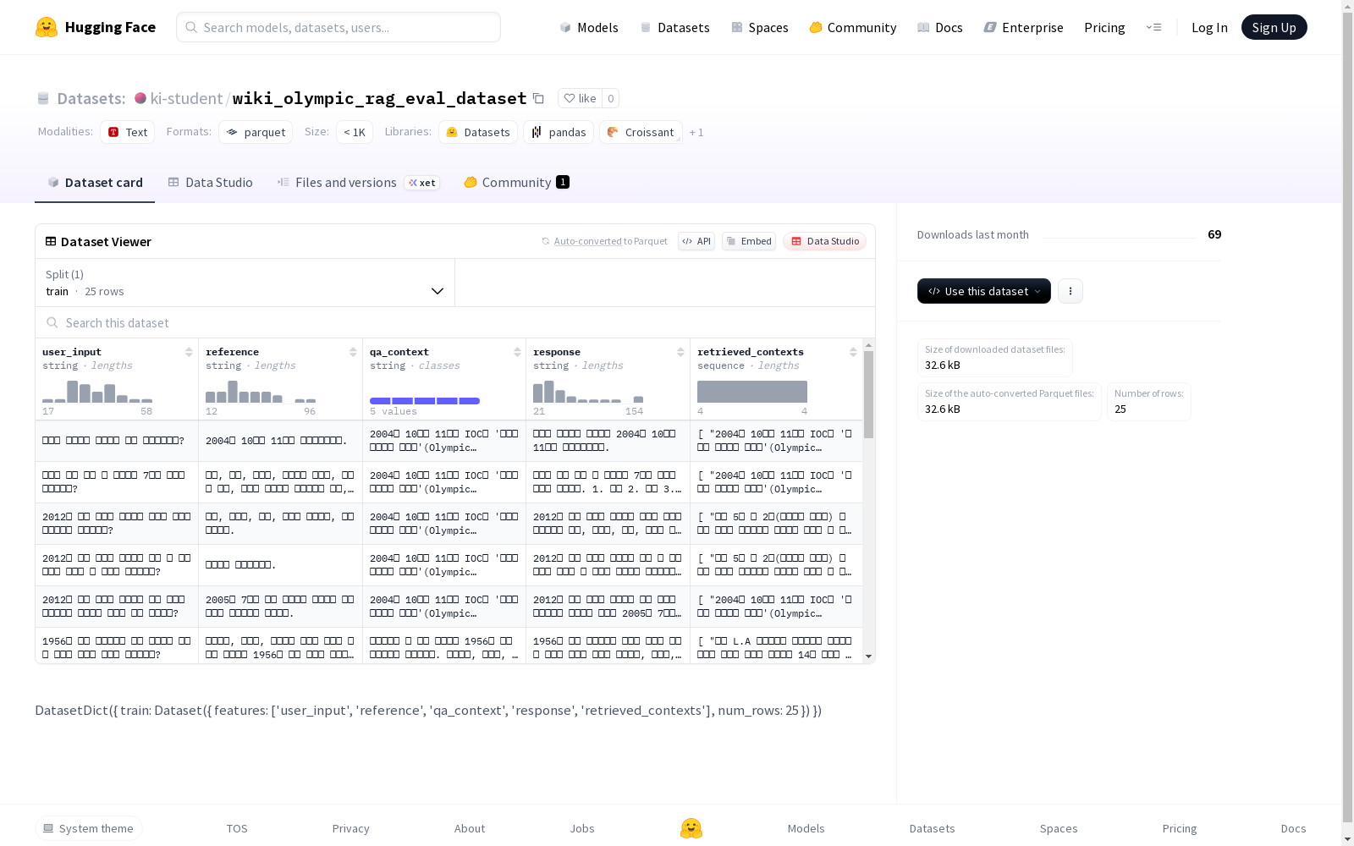The image size is (1354, 846).
Task: Click the qa_context classes bar
Action: [425, 400]
